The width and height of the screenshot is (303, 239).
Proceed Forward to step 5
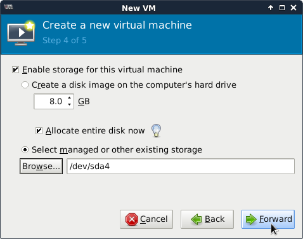268,219
